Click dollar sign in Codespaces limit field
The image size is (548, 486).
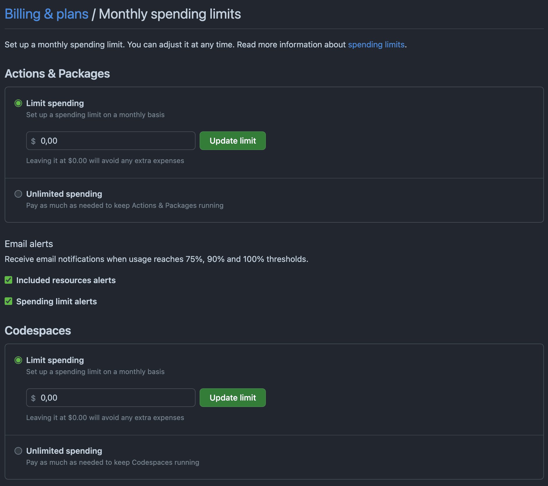(x=33, y=398)
